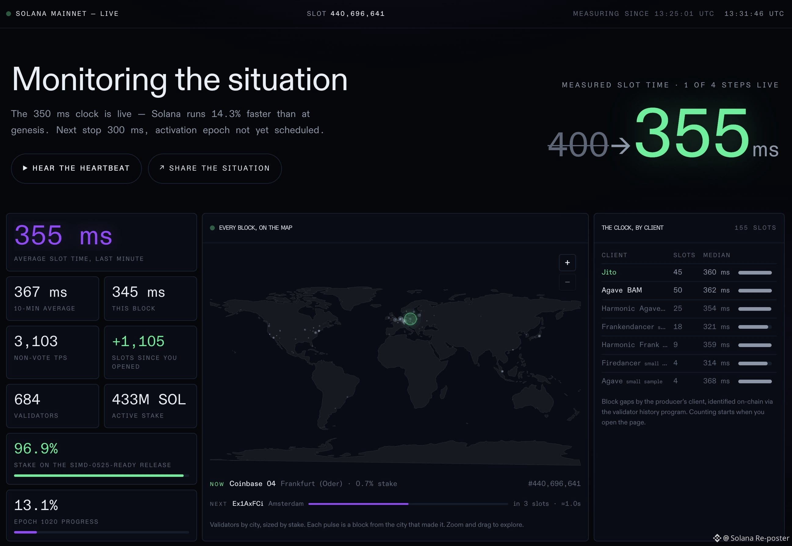Viewport: 792px width, 546px height.
Task: Click the Agave BAM 362 ms median bar
Action: [x=755, y=291]
